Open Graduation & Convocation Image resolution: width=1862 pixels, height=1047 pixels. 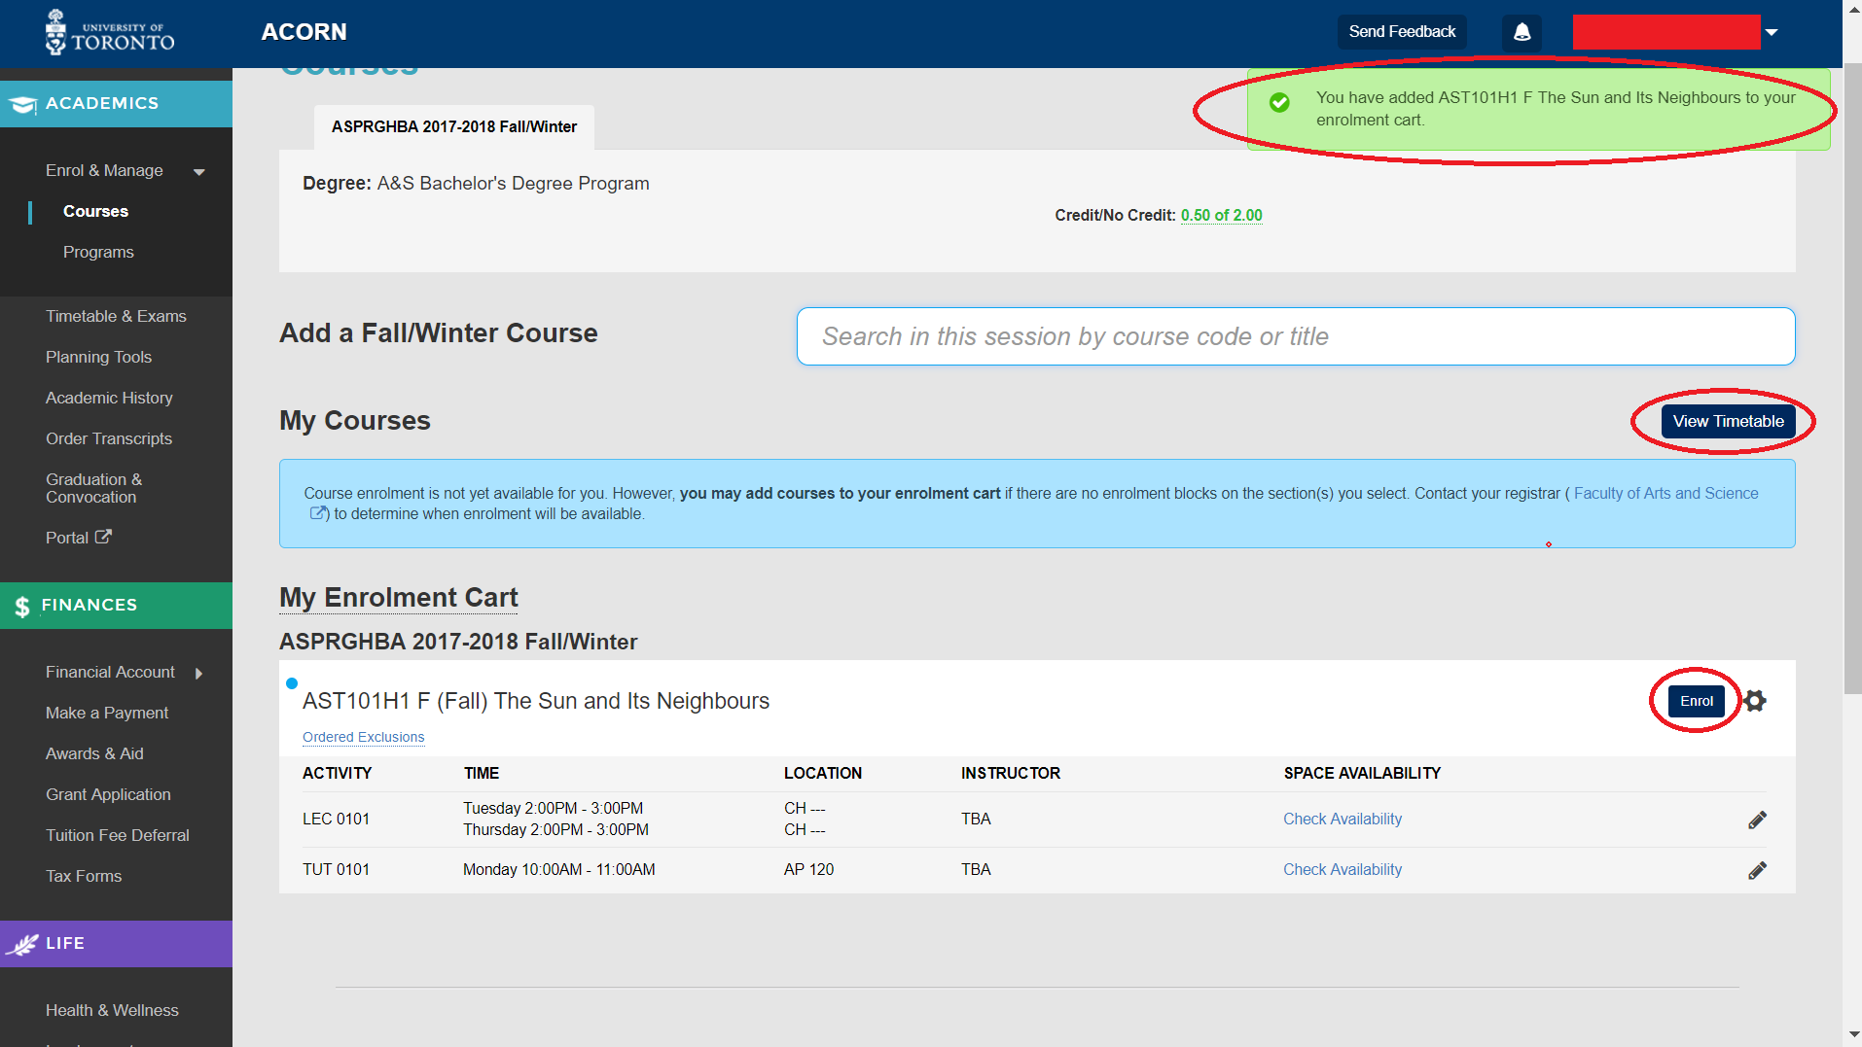pyautogui.click(x=93, y=488)
